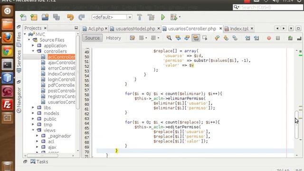This screenshot has height=171, width=304.
Task: Click the Projects panel horizontal scrollbar
Action: click(x=43, y=155)
